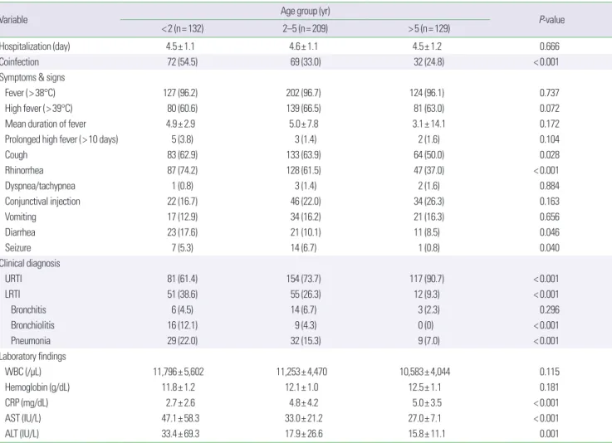
Task: Select High fever value '81 (63.0)'
Action: [x=429, y=109]
